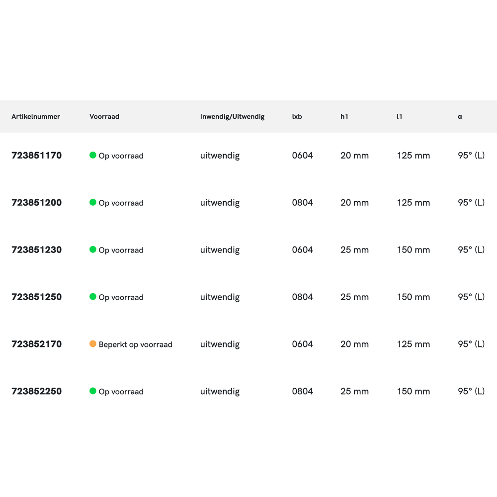Click the green stock dot for 723852250
497x497 pixels.
92,391
